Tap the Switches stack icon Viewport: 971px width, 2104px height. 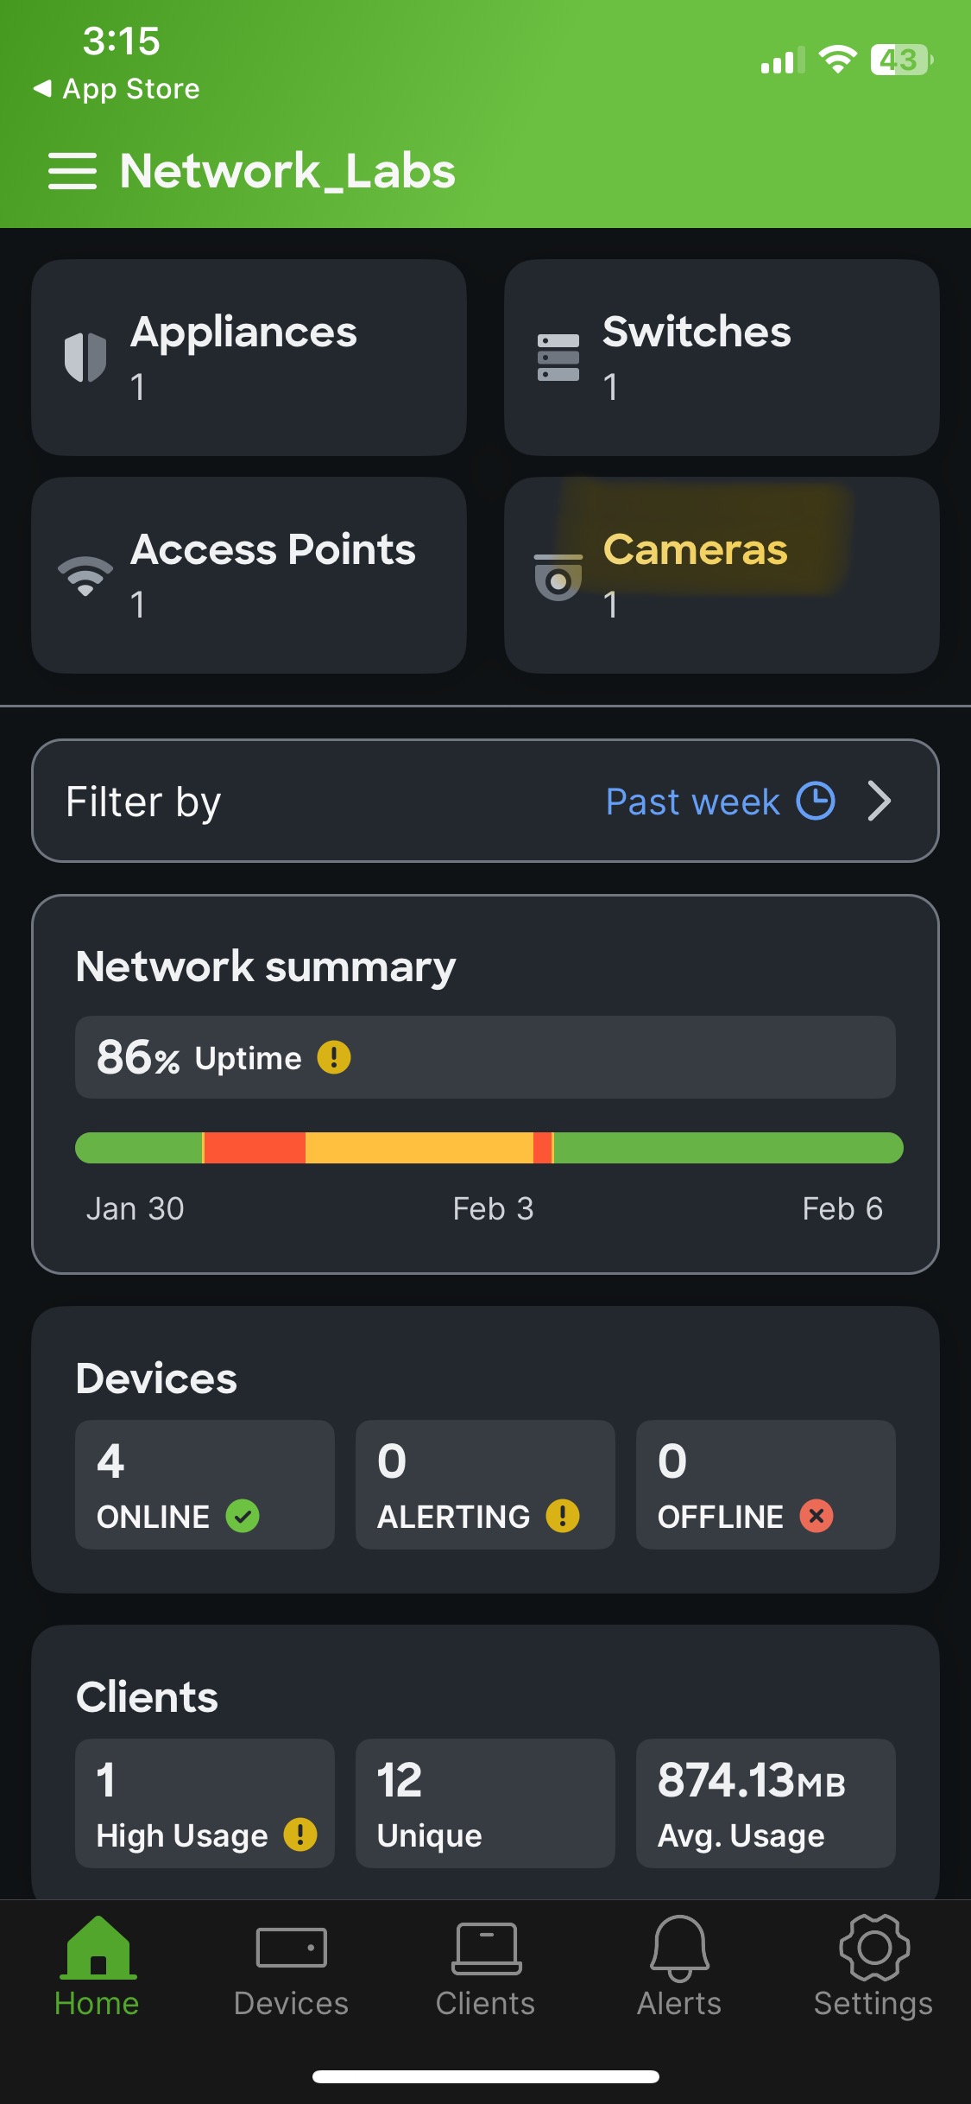(x=558, y=358)
